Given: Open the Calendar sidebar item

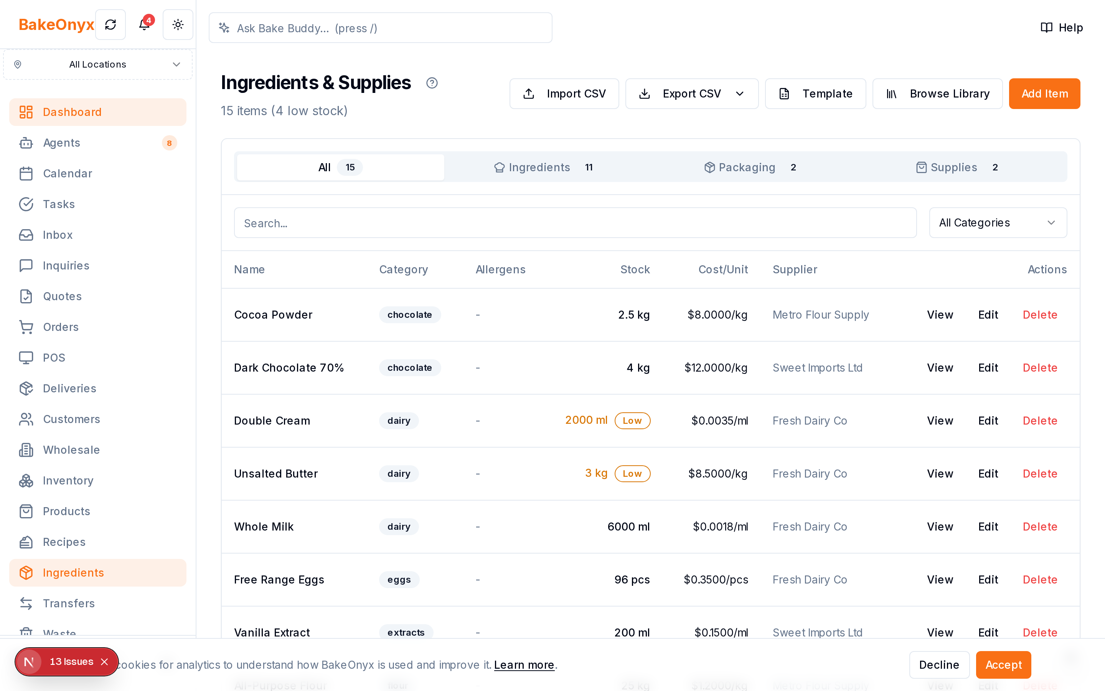Looking at the screenshot, I should 98,173.
